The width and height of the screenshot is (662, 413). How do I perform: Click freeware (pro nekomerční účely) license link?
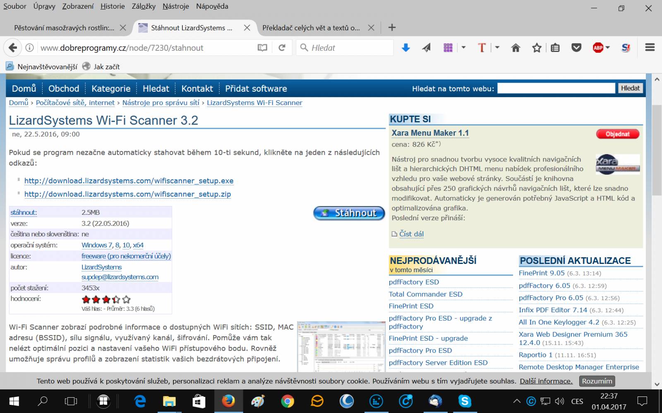126,256
